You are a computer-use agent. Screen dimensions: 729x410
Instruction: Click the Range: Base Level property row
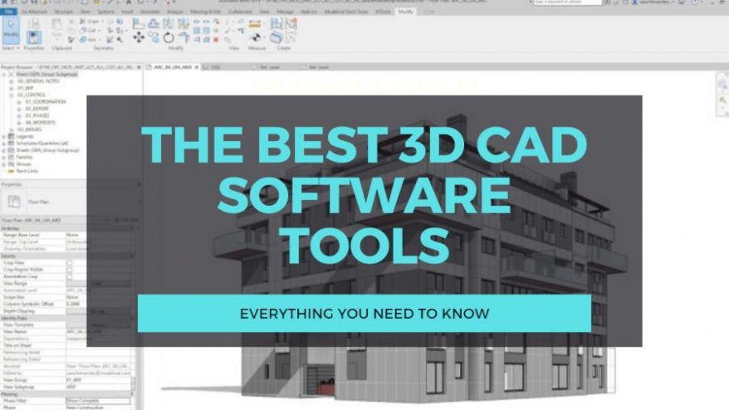click(x=66, y=235)
